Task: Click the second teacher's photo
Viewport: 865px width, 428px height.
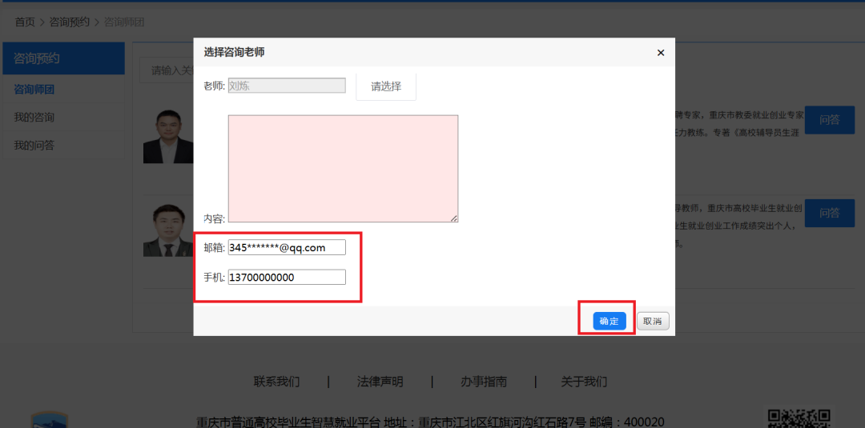Action: coord(168,230)
